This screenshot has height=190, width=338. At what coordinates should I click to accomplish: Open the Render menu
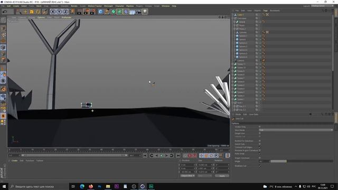(74, 6)
